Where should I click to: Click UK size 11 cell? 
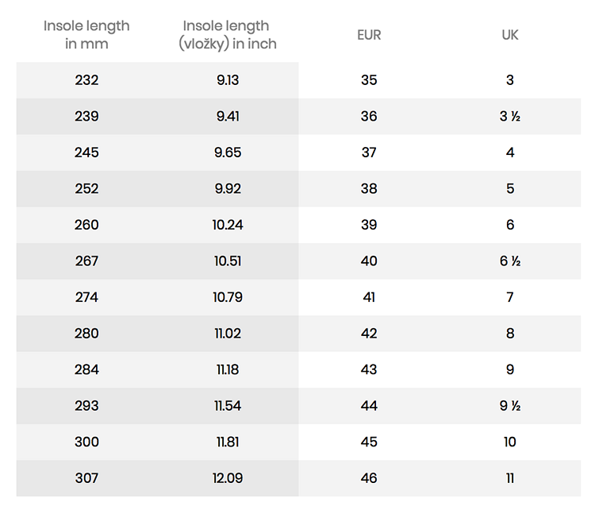click(510, 478)
